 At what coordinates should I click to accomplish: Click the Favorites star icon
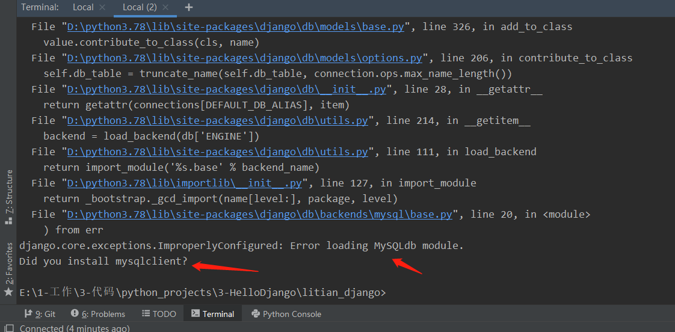8,292
